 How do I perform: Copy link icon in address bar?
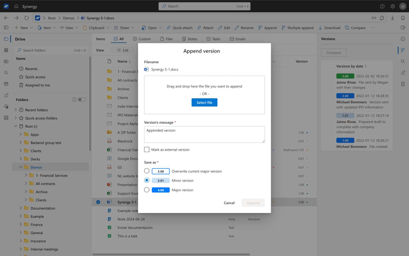[x=374, y=18]
